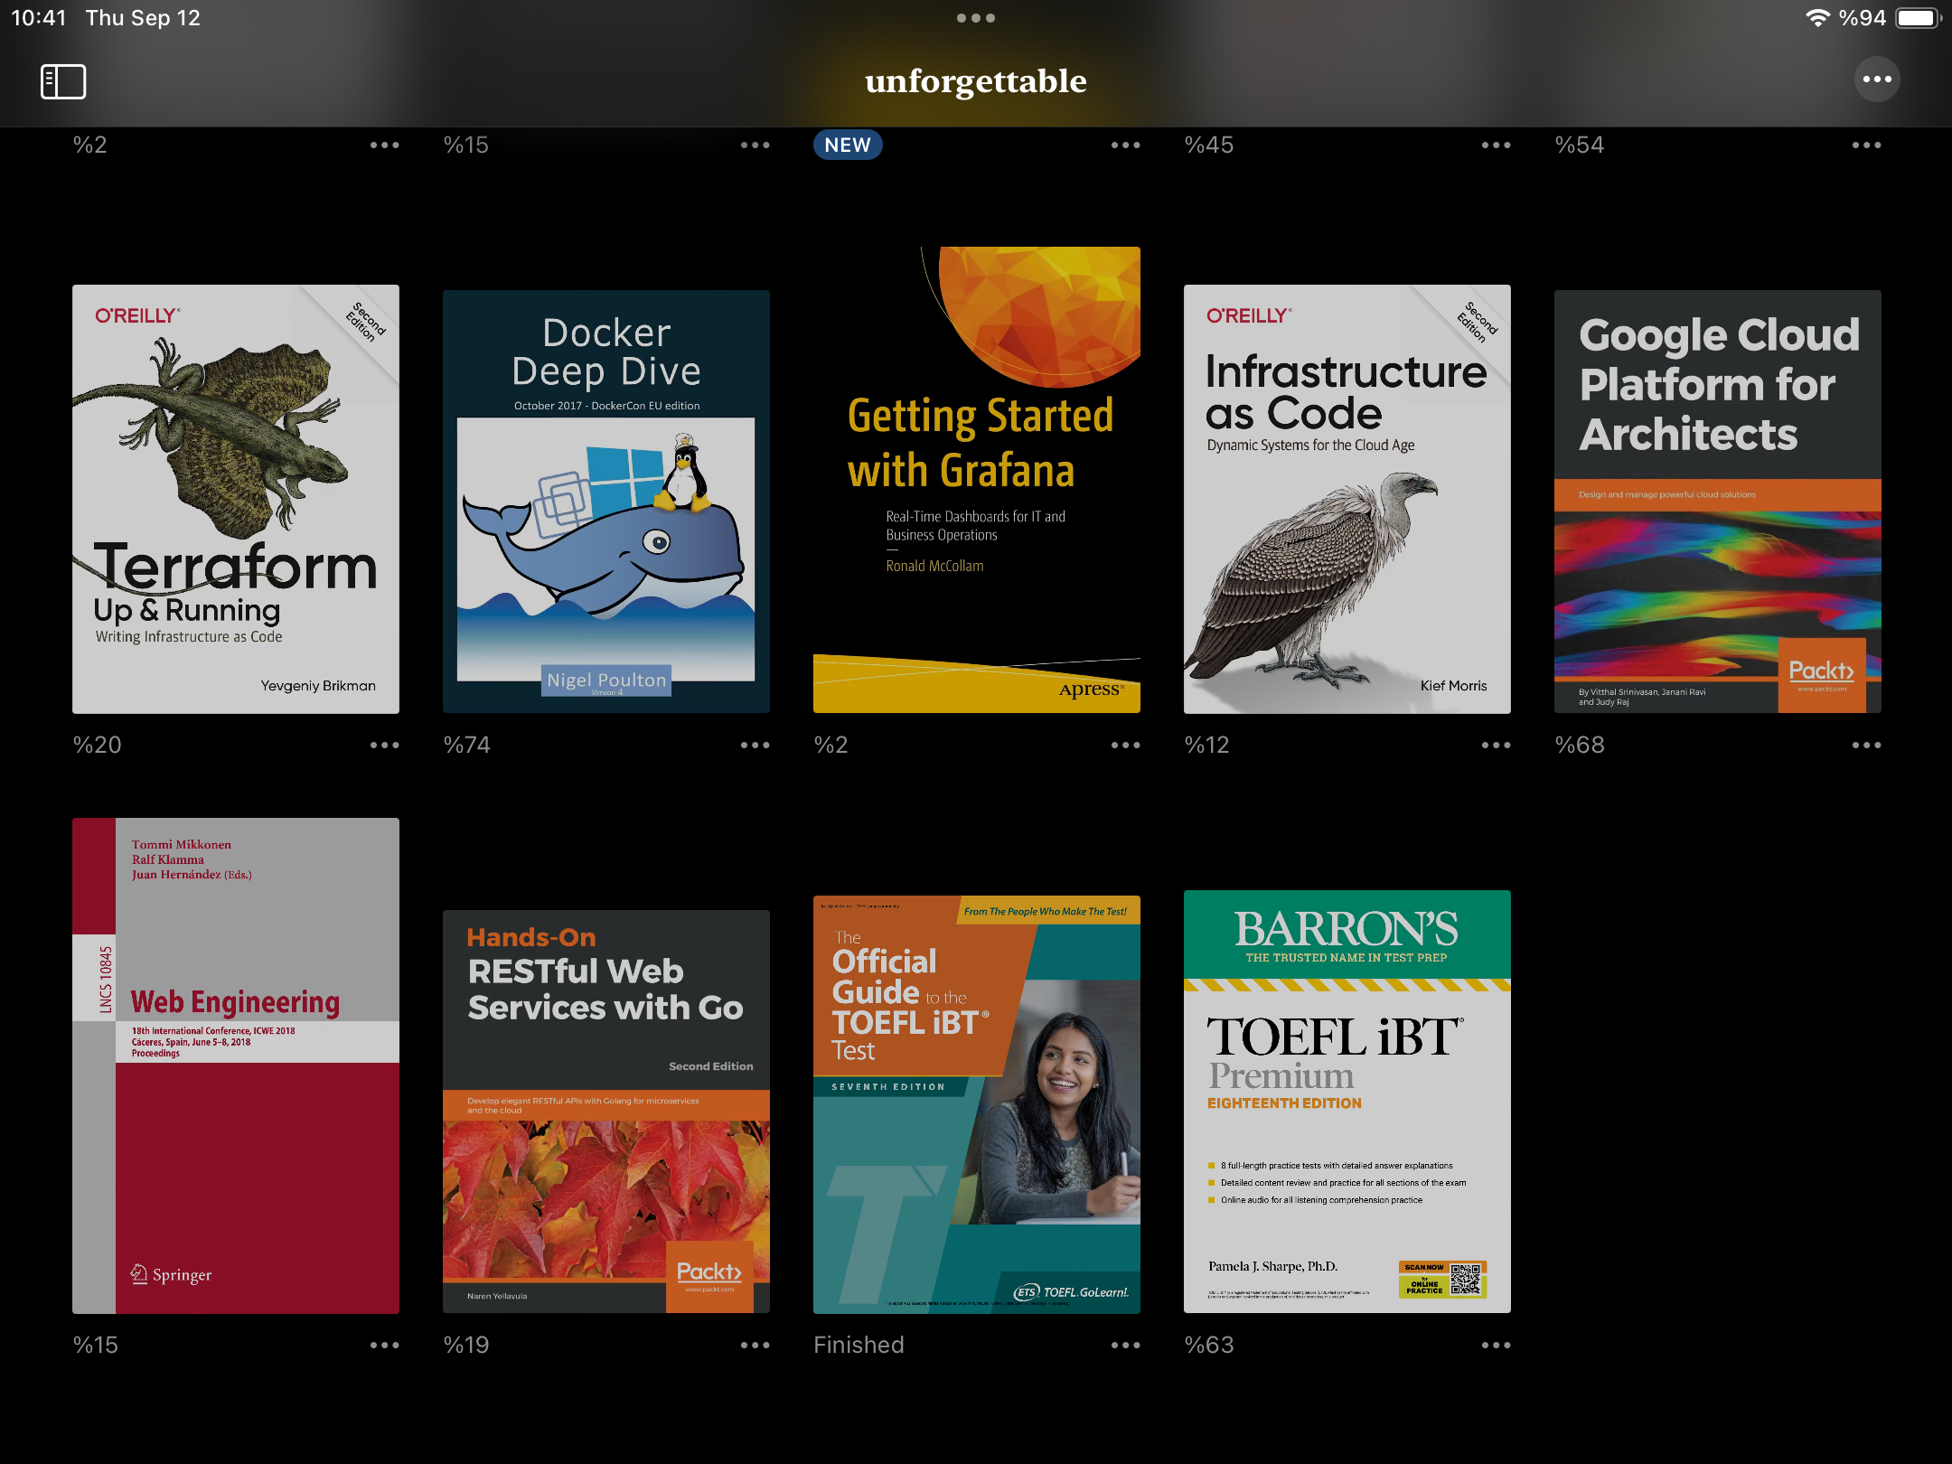Open the Docker Deep Dive book
The width and height of the screenshot is (1952, 1464).
[x=606, y=502]
